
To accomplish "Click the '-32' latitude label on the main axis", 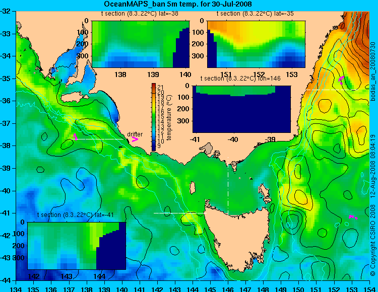I will [x=6, y=11].
